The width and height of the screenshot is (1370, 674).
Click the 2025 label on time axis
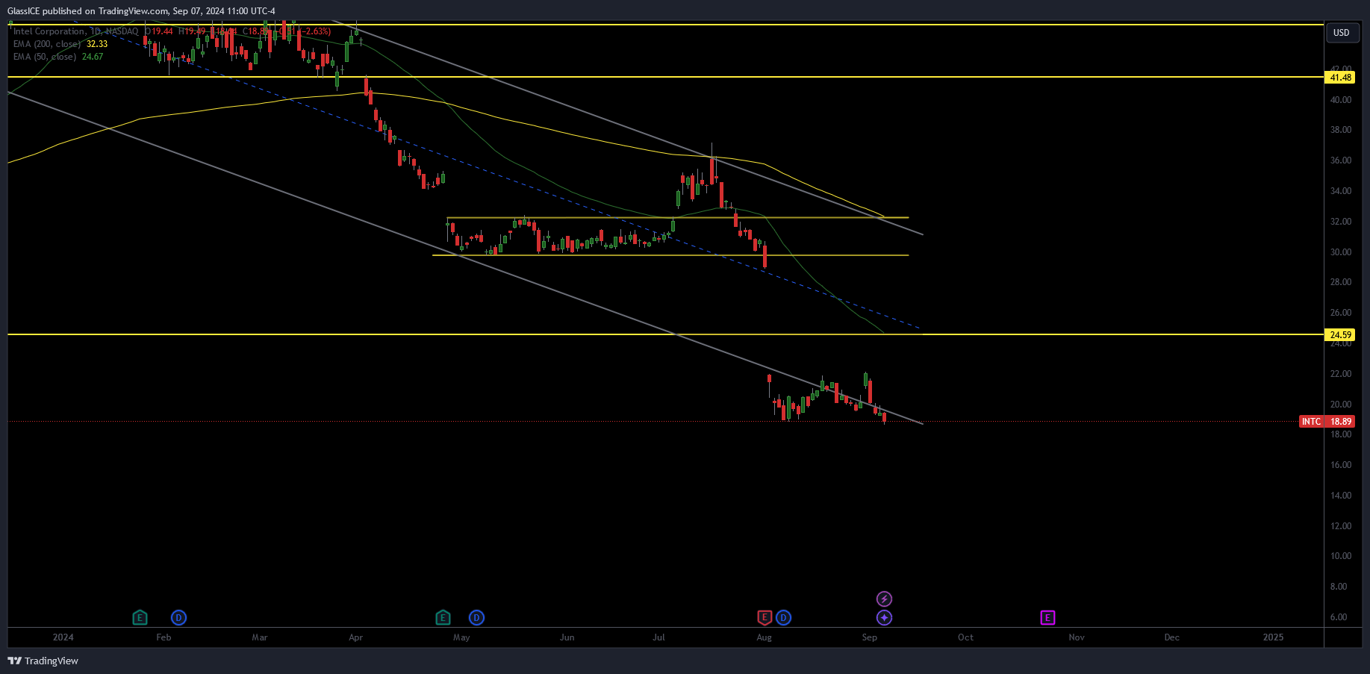pos(1273,637)
